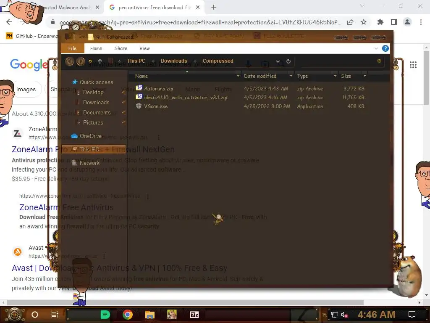Open Chrome tab search chevron

pos(362,6)
